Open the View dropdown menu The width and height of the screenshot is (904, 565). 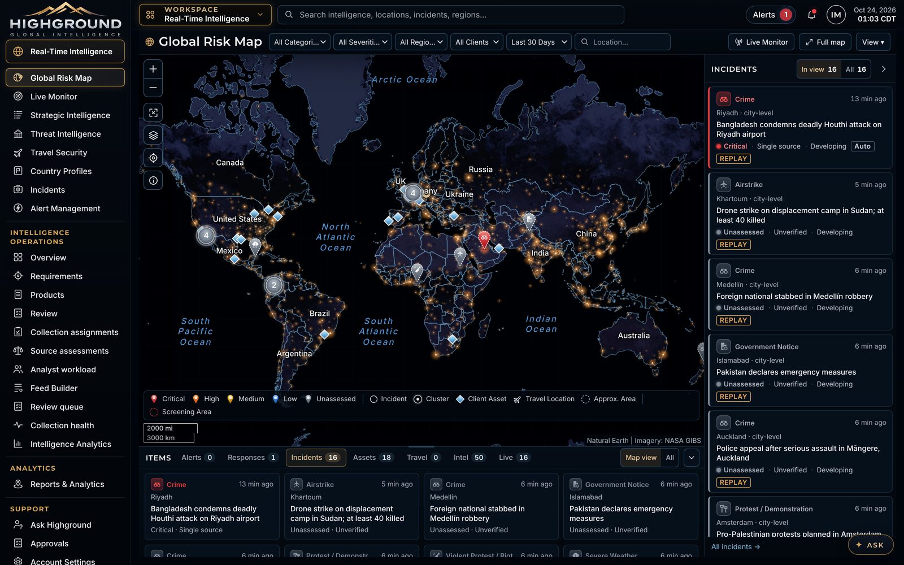pyautogui.click(x=873, y=42)
